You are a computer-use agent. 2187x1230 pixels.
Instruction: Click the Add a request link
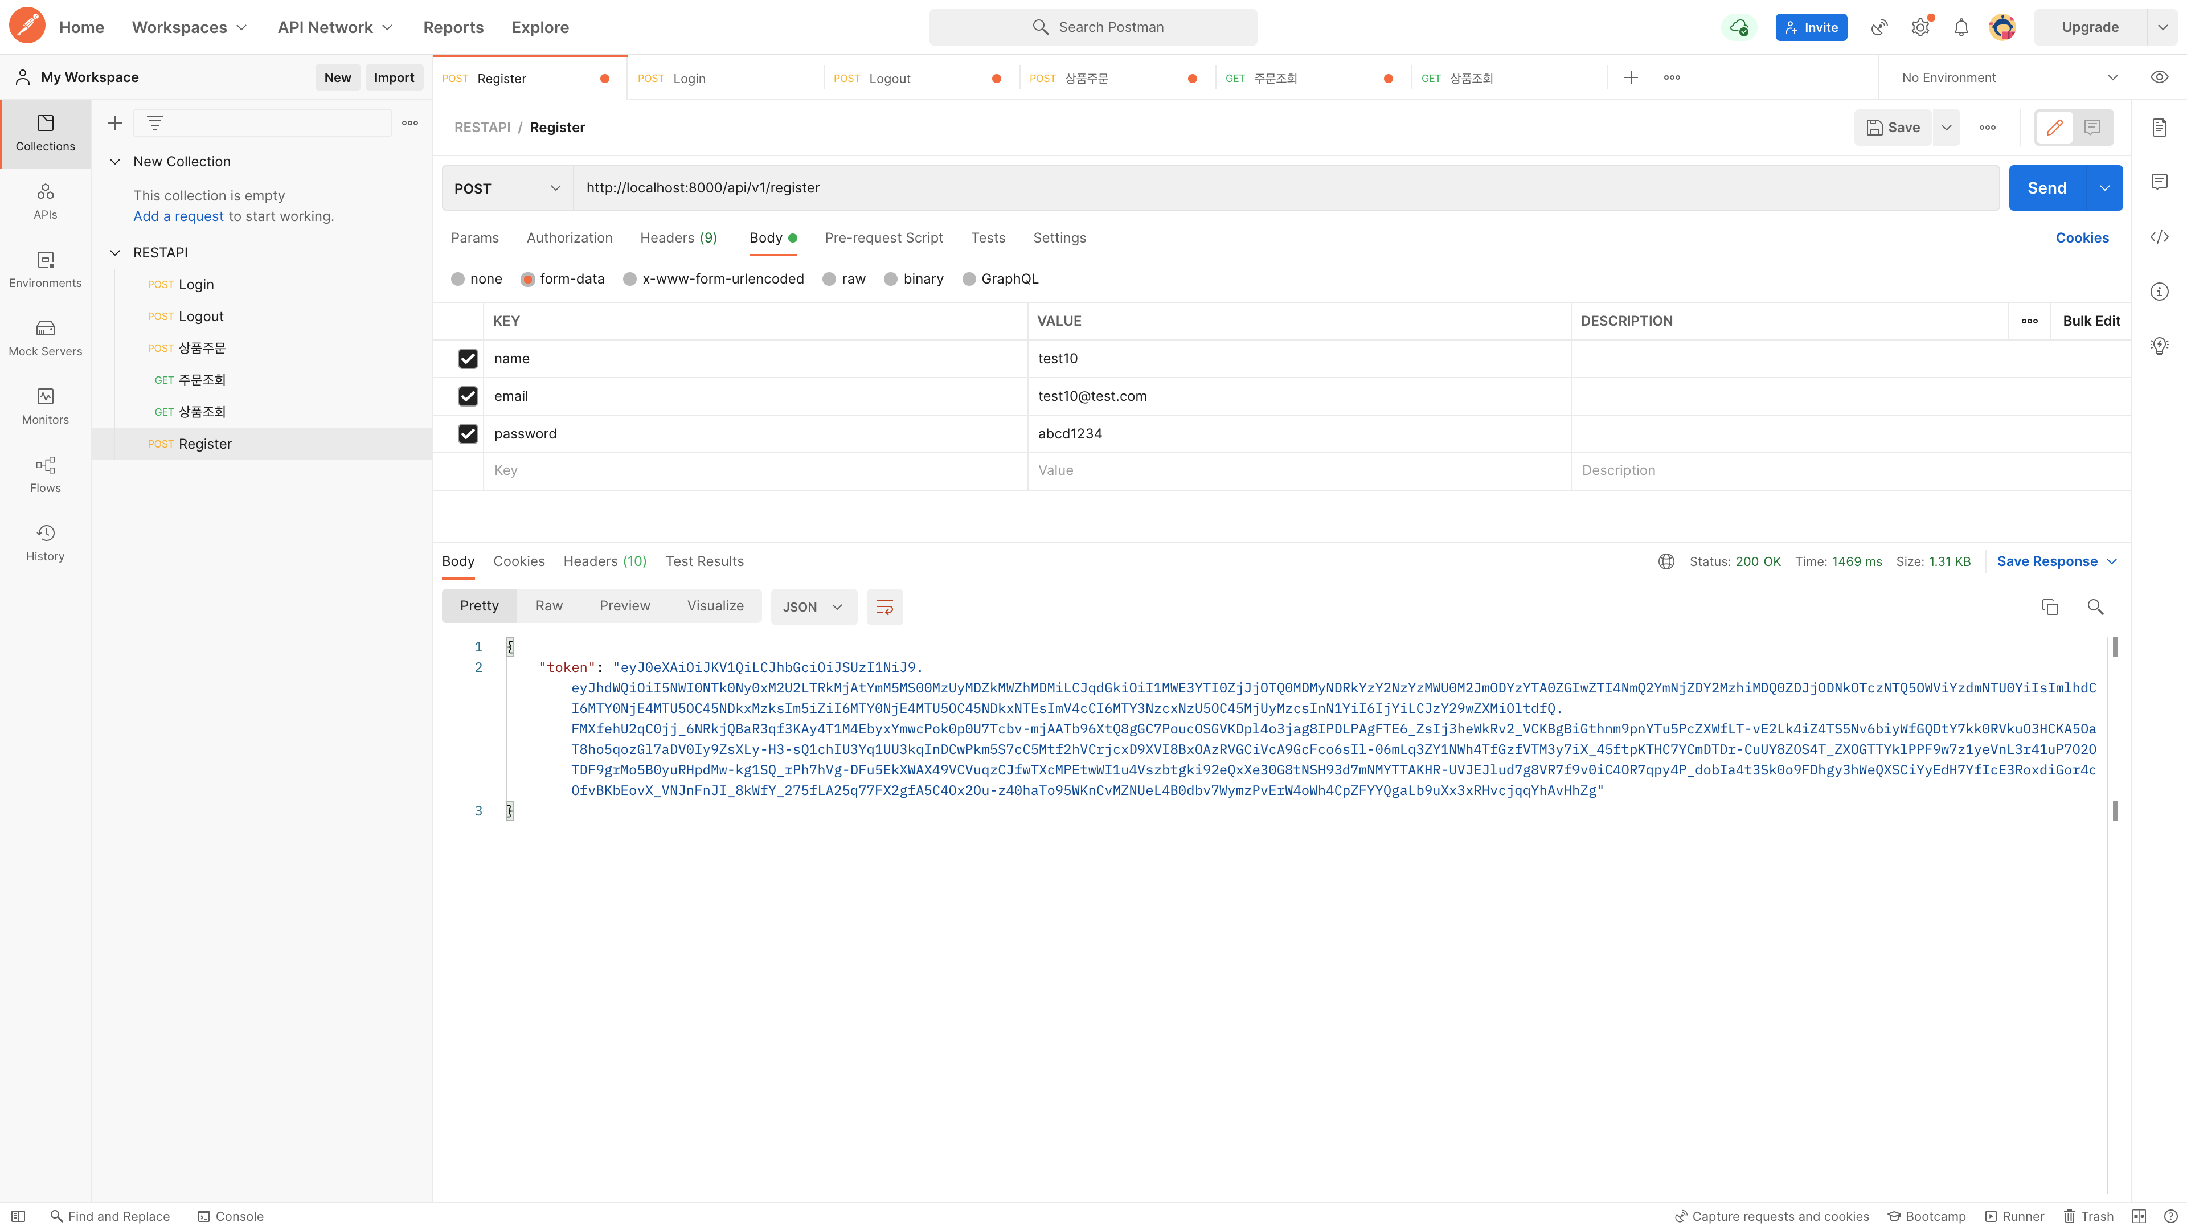178,216
